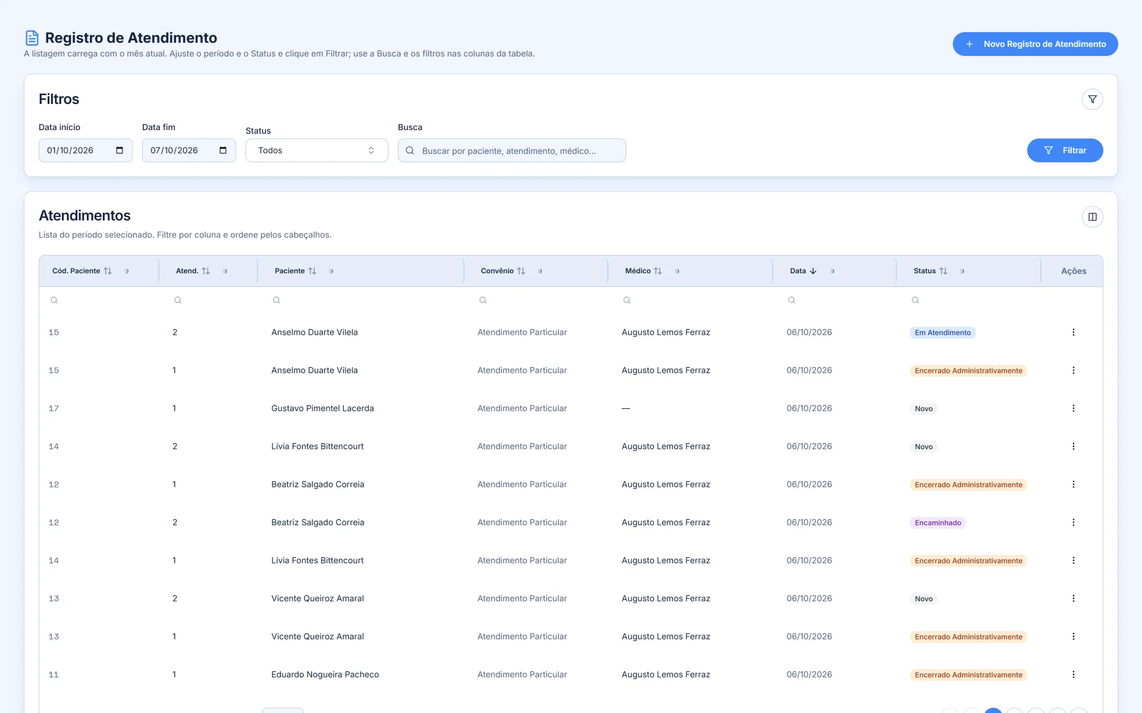Open column visibility settings icon in Atendimentos

1092,217
